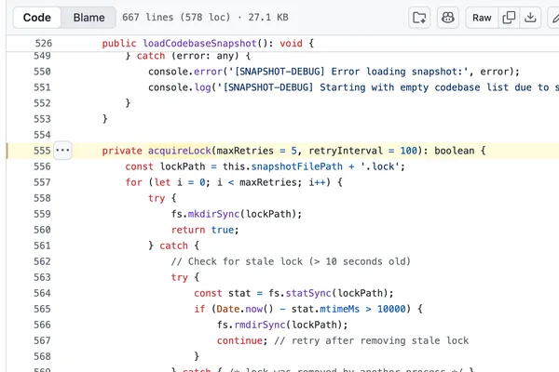Click the rmdirSync call on line 566

260,325
